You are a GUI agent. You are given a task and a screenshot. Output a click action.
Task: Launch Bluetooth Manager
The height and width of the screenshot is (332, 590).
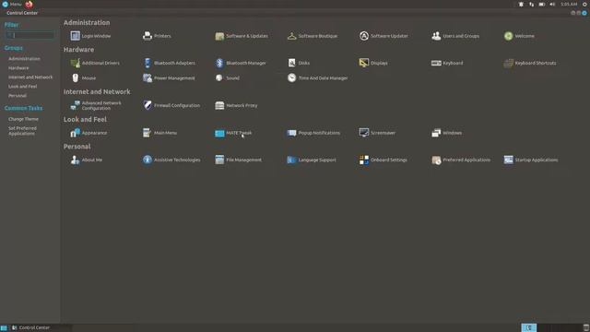241,63
